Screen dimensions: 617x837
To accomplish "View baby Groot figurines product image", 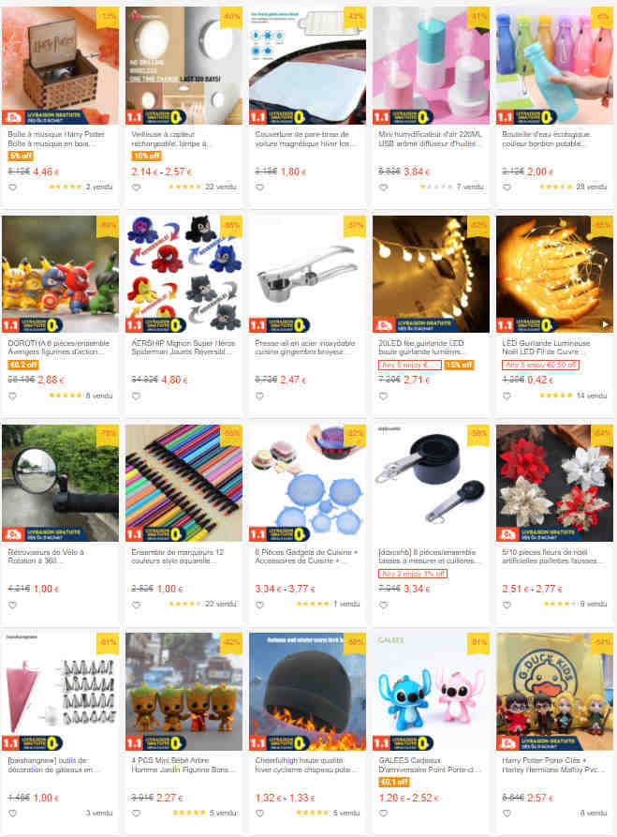I will [184, 692].
